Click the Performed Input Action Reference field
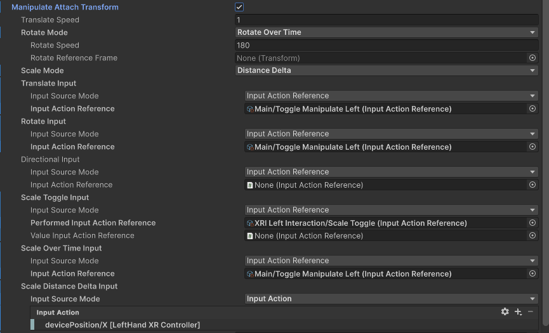Viewport: 549px width, 333px height. (x=385, y=223)
